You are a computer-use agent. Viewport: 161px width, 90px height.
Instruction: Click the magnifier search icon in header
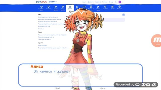(x=115, y=2)
